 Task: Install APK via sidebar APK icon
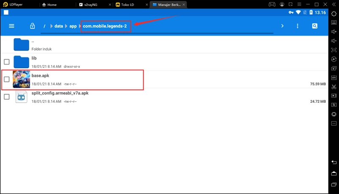click(x=334, y=78)
